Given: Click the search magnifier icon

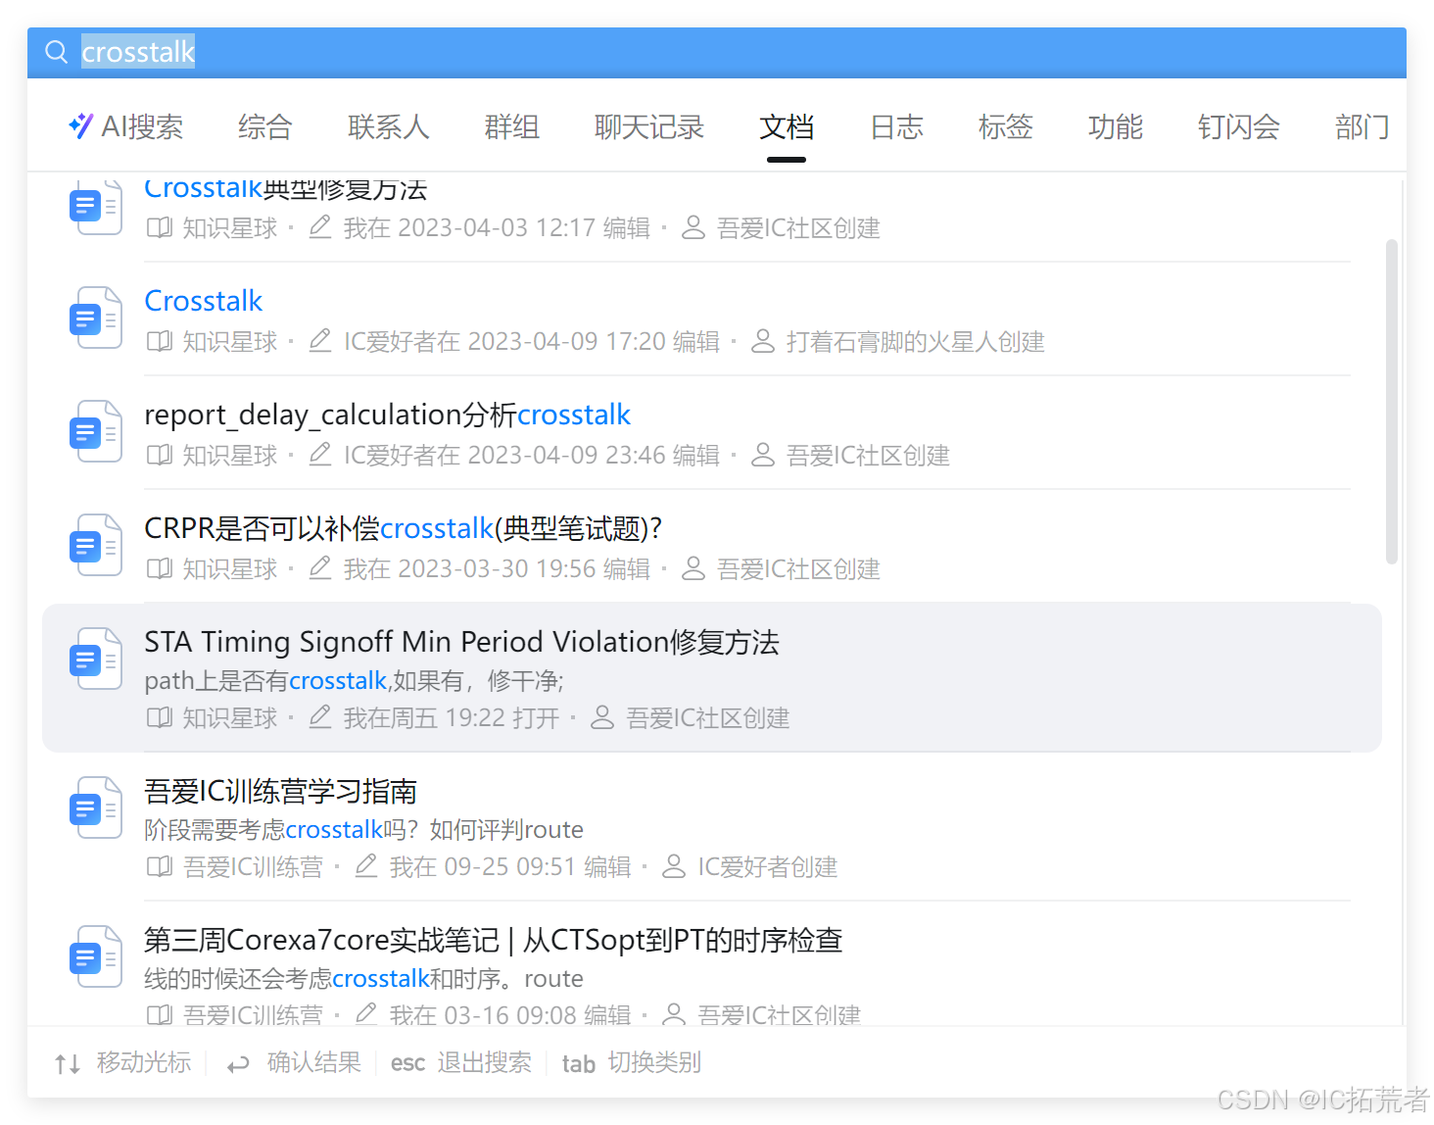Looking at the screenshot, I should click(57, 52).
